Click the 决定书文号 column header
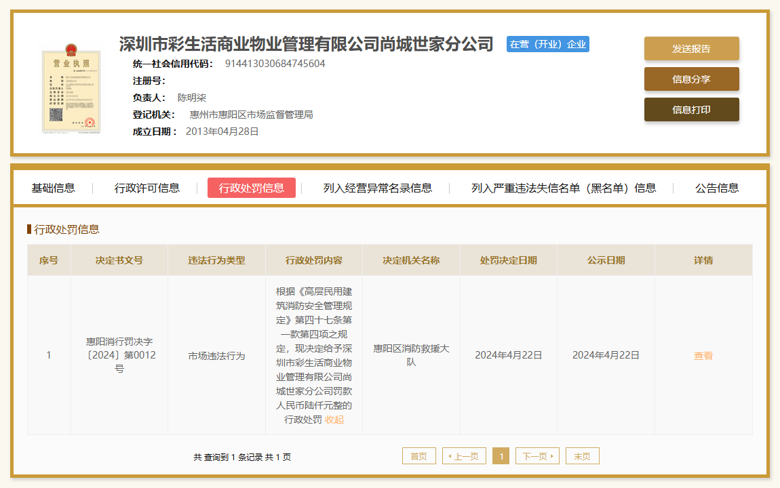780x488 pixels. (x=119, y=260)
